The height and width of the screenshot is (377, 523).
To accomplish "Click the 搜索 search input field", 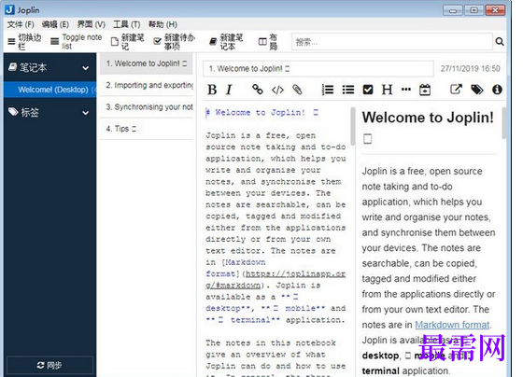I will [x=392, y=42].
